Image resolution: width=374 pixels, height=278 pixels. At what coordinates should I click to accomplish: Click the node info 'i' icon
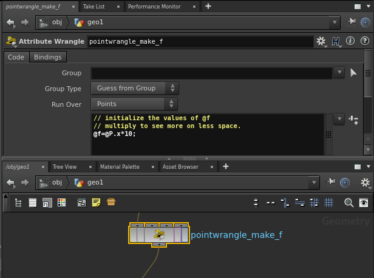click(350, 42)
